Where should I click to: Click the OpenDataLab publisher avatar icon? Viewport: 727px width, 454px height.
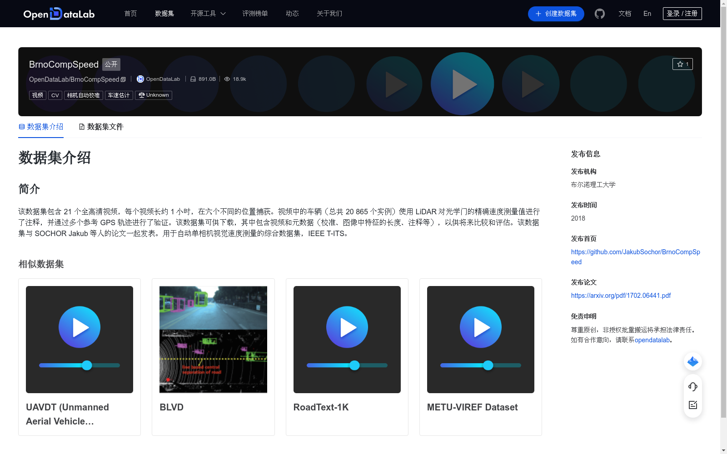pos(140,79)
